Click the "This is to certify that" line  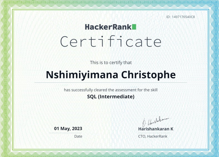(111, 63)
